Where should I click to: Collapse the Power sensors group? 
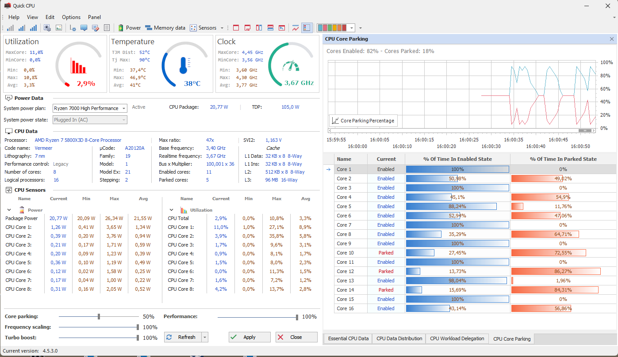9,210
